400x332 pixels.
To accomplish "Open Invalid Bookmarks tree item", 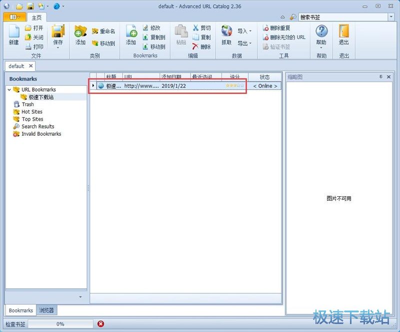I will coord(41,134).
